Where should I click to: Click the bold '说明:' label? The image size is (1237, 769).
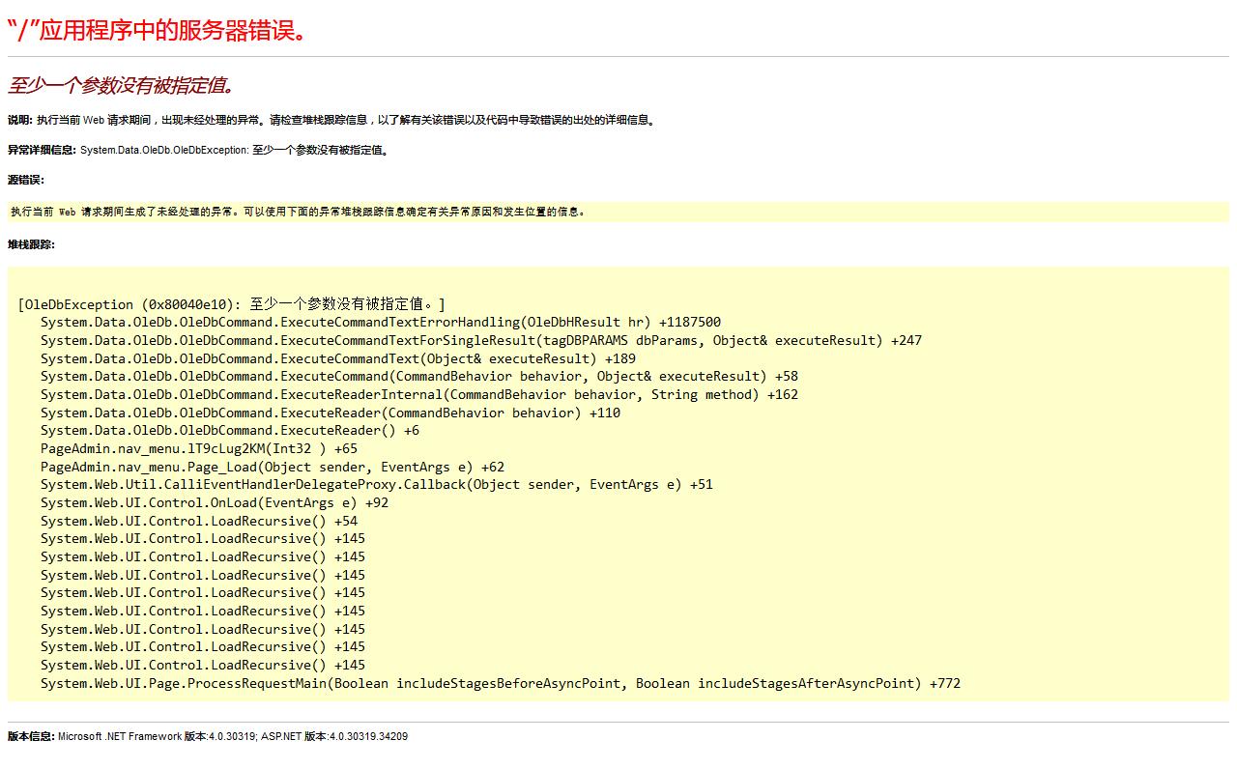tap(19, 121)
